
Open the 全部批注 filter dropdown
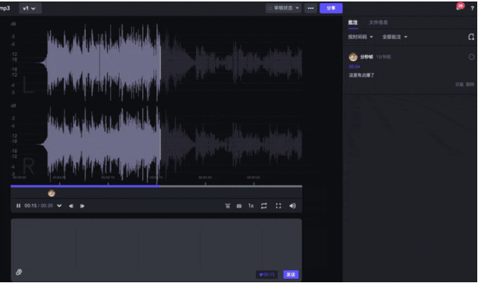coord(394,37)
